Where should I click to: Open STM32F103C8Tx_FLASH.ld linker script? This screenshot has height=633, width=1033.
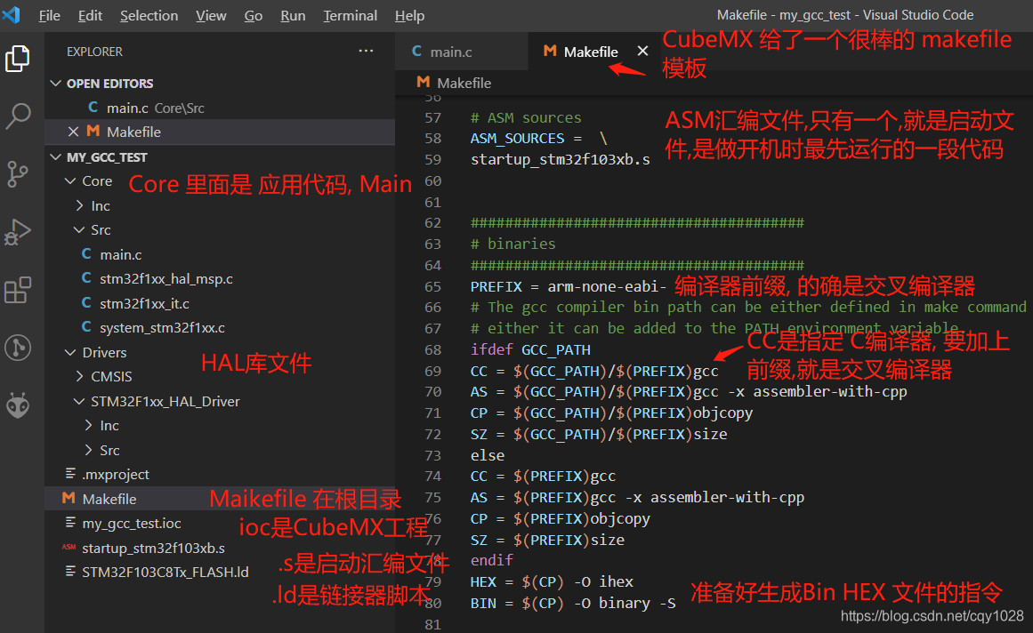165,573
